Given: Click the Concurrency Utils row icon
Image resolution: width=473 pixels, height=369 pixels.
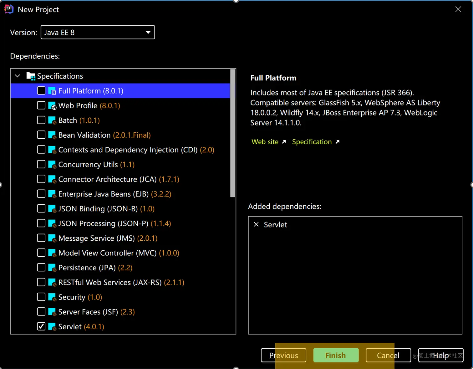Looking at the screenshot, I should tap(52, 164).
